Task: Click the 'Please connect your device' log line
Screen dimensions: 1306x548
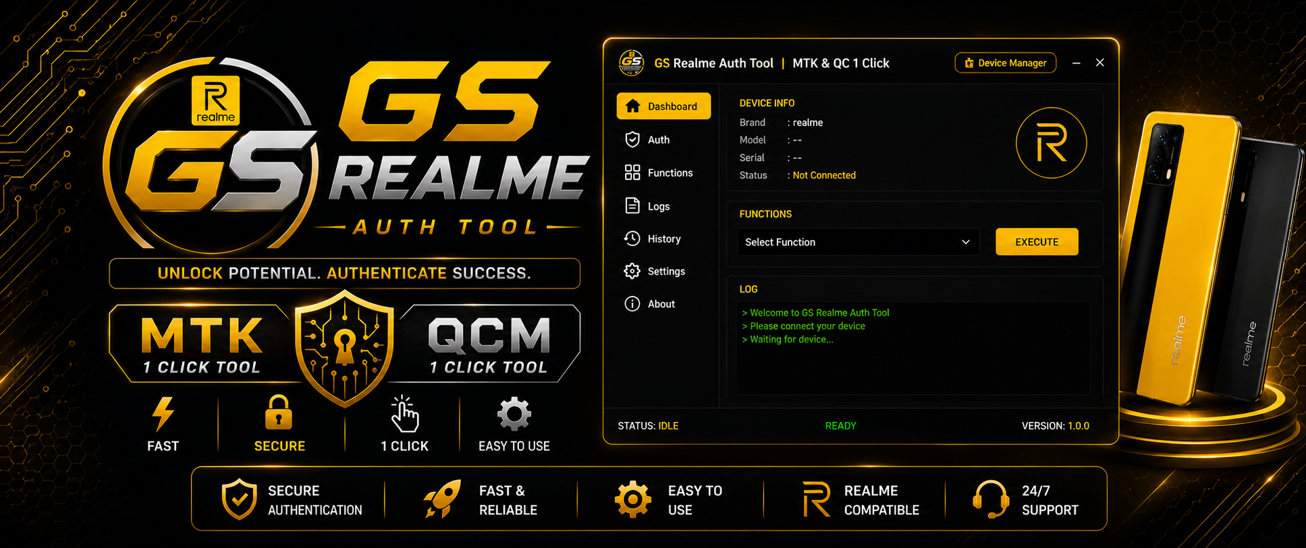Action: click(x=803, y=326)
